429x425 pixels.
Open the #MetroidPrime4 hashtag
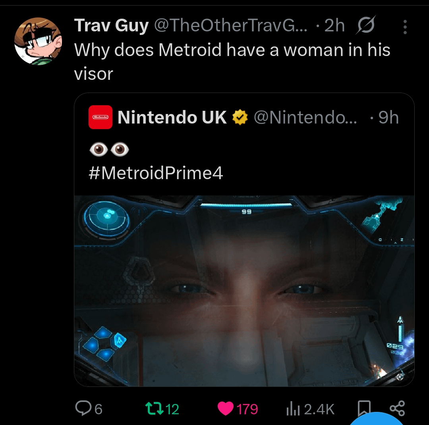click(x=156, y=173)
